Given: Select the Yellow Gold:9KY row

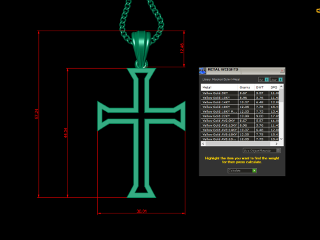Looking at the screenshot, I should click(x=240, y=93).
